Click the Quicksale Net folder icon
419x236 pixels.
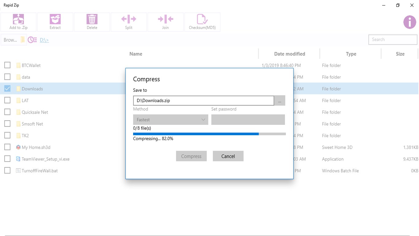(x=18, y=112)
